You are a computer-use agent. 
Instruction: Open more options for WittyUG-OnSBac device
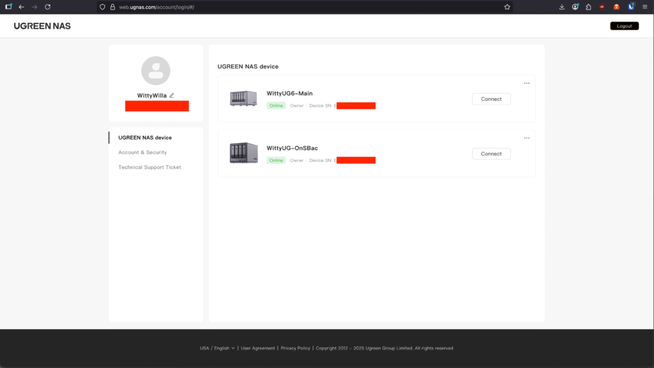point(526,138)
